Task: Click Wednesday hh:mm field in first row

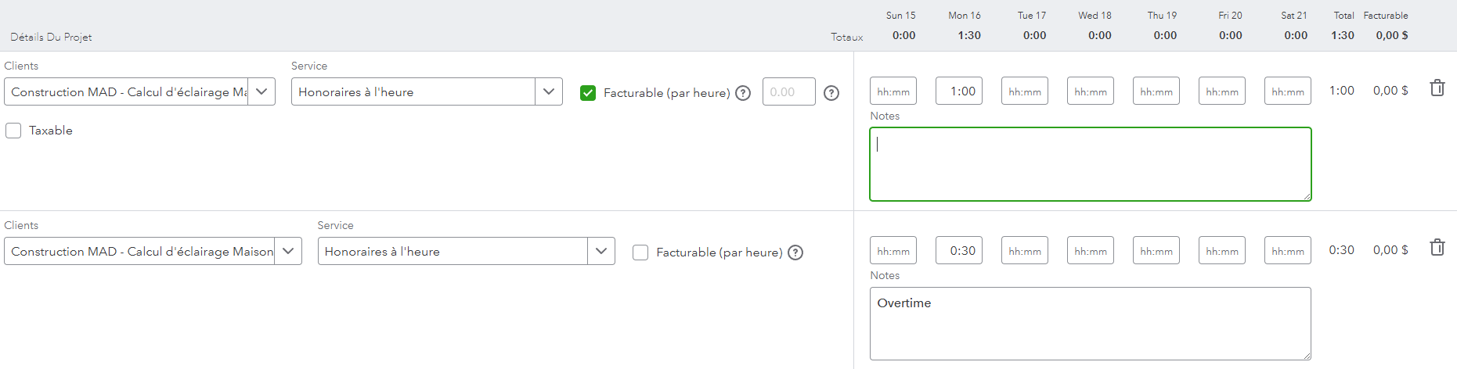Action: tap(1090, 91)
